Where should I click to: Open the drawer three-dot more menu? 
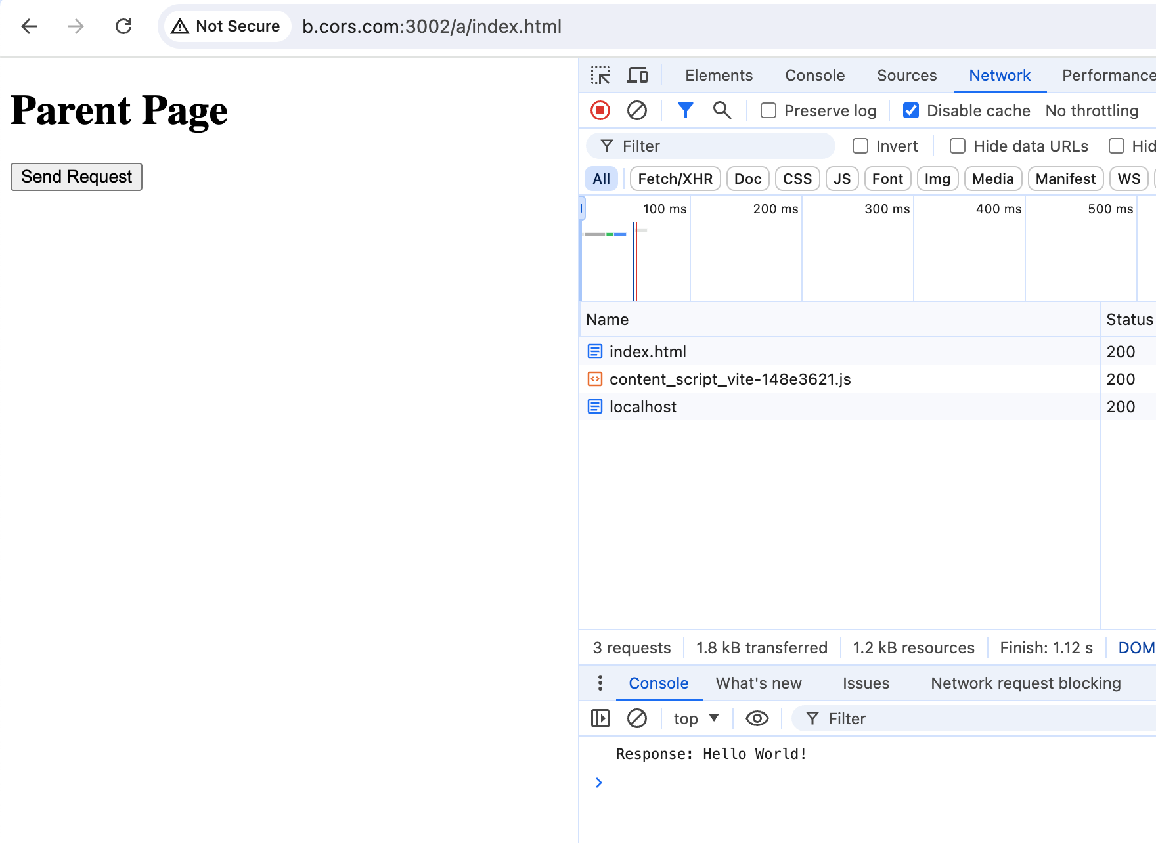pos(600,683)
